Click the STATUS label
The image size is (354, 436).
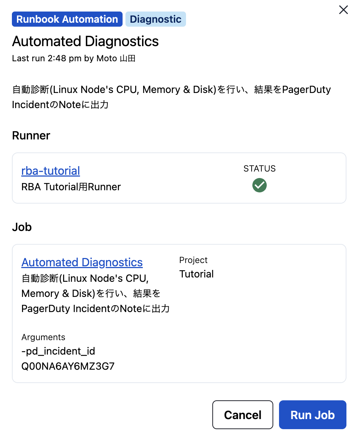pyautogui.click(x=260, y=169)
